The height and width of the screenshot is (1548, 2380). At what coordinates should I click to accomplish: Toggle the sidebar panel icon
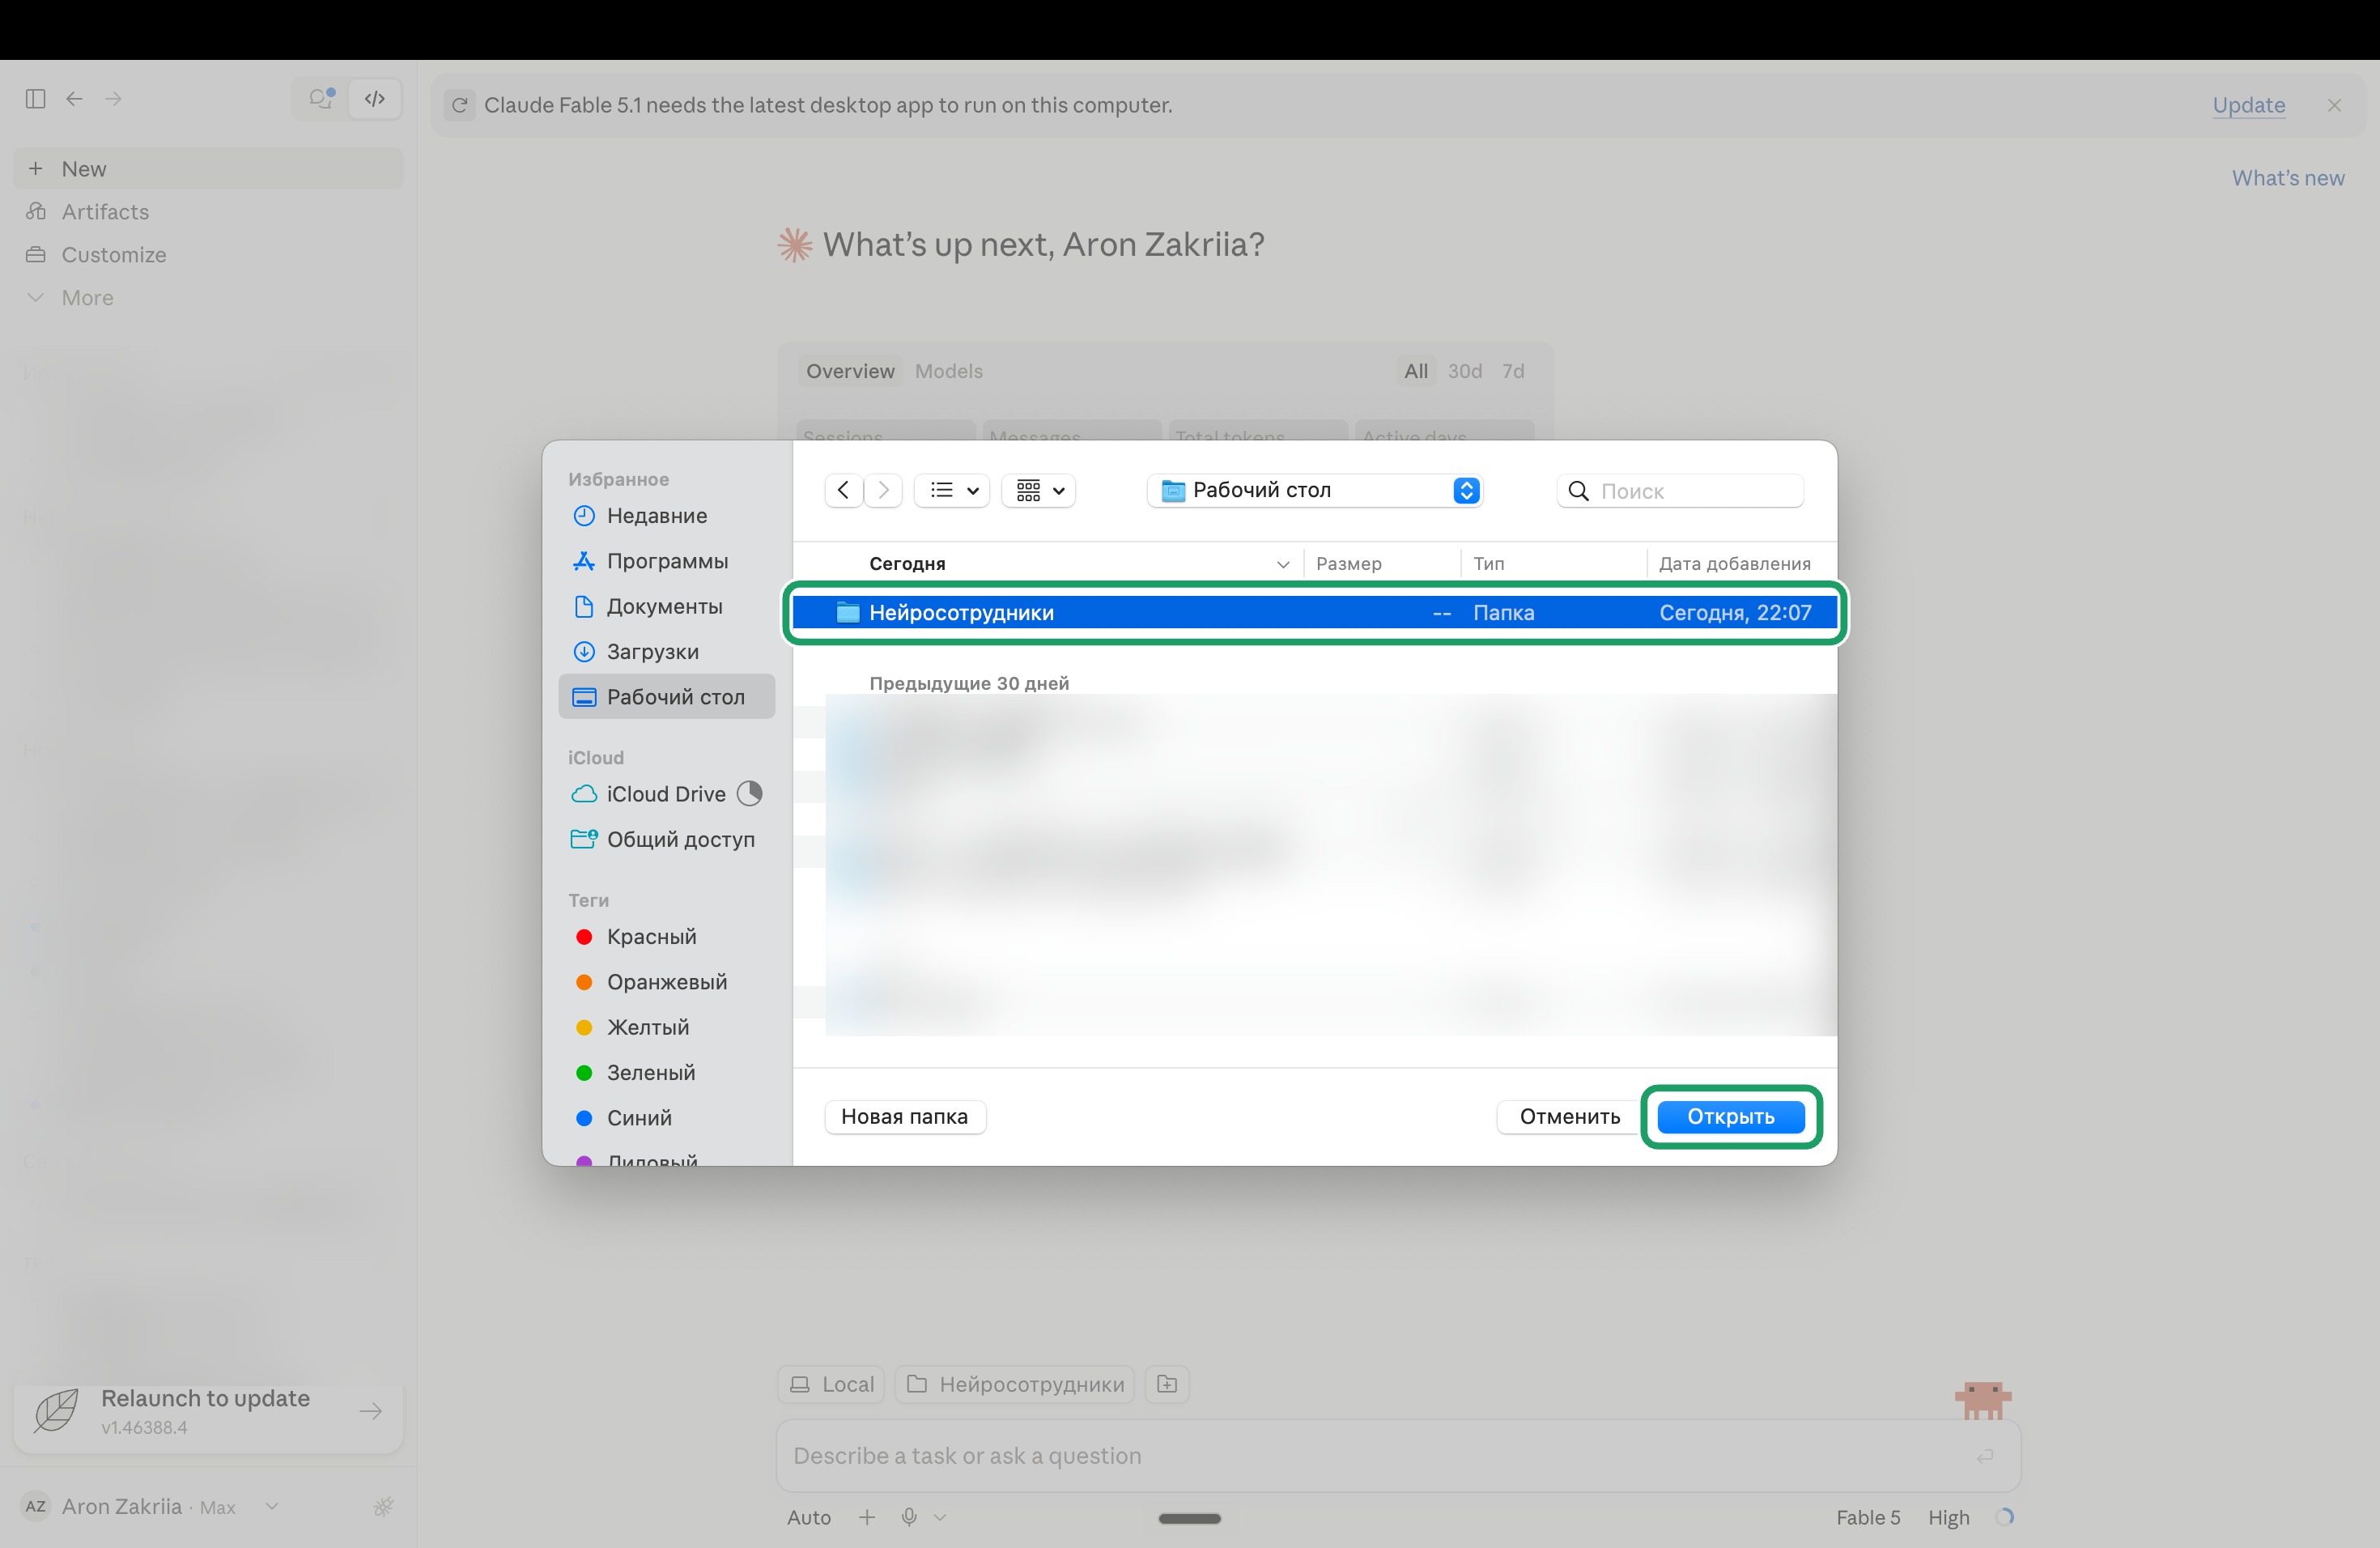tap(35, 98)
